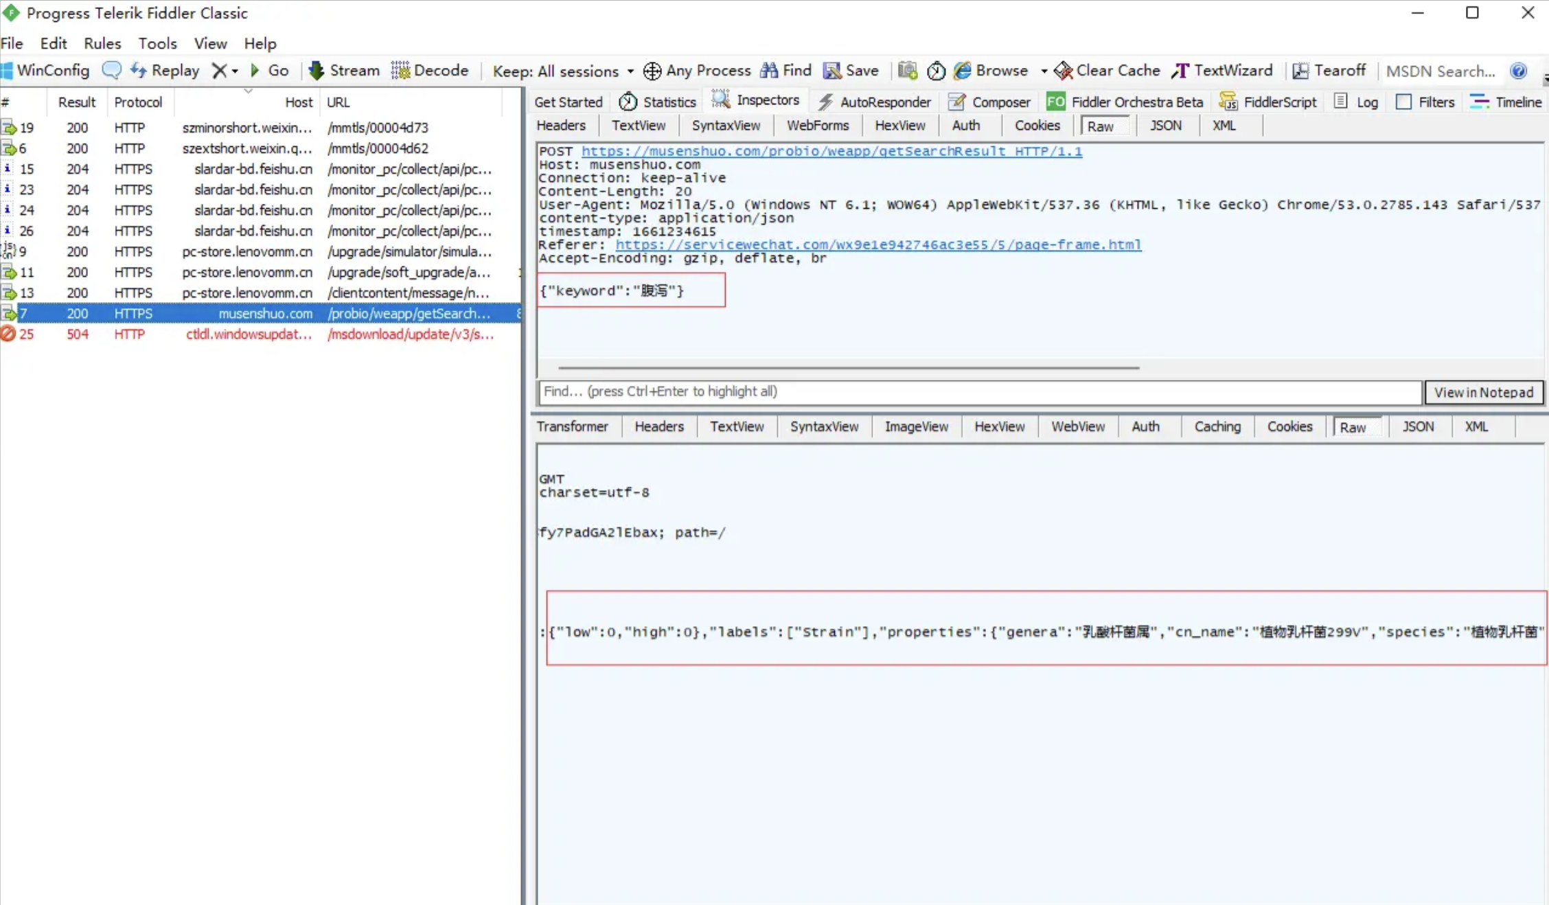Open the Rules menu
The height and width of the screenshot is (905, 1549).
click(102, 43)
